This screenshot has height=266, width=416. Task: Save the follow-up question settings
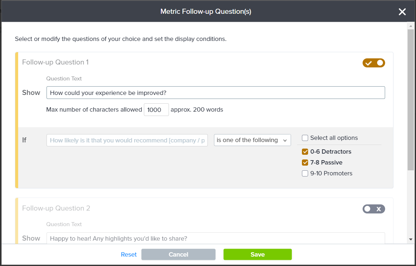pyautogui.click(x=257, y=254)
